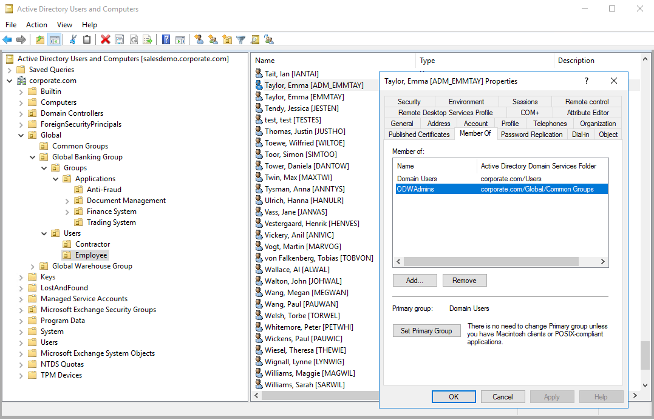Click the user icon beside Vass, Jane
Screen dimensions: 654x420
259,212
